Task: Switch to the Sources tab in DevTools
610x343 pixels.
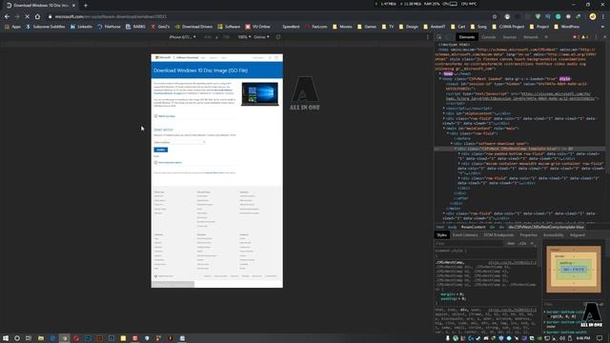Action: pyautogui.click(x=509, y=37)
